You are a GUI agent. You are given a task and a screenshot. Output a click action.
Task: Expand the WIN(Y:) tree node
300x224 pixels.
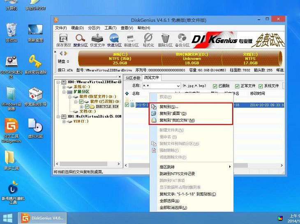[64, 121]
